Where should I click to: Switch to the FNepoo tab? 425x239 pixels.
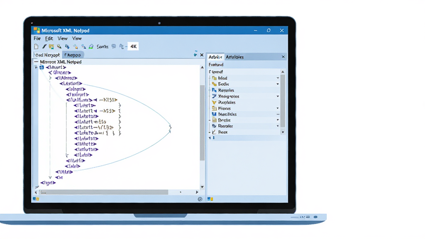(x=73, y=55)
